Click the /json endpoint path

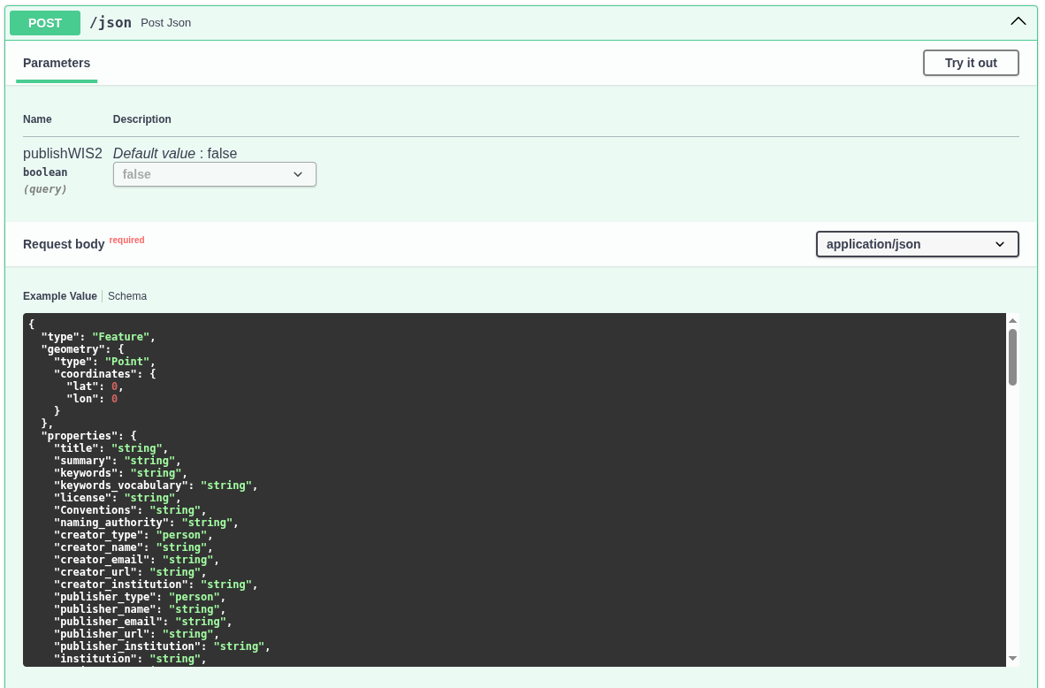[x=111, y=23]
